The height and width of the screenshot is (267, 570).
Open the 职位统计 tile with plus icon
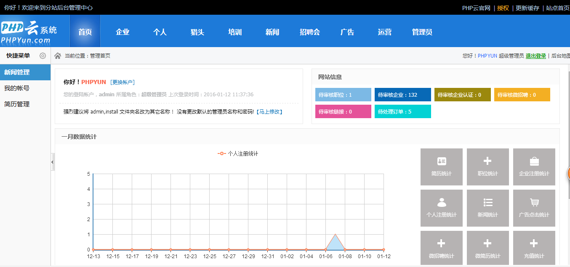(x=487, y=167)
